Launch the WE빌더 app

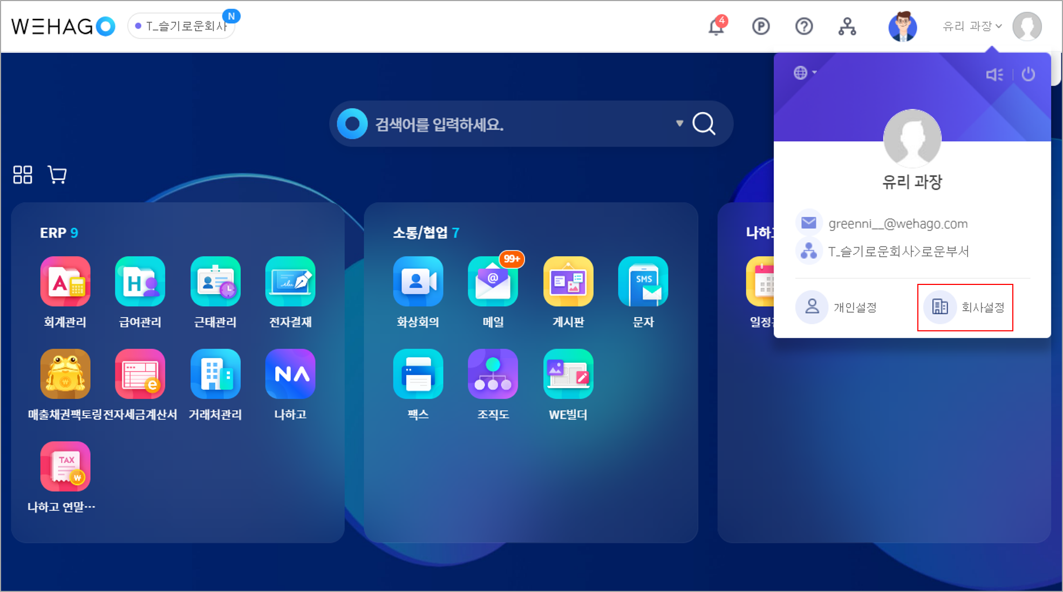coord(568,374)
